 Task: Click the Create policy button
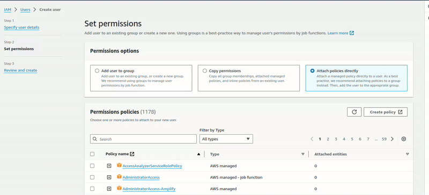[x=386, y=112]
